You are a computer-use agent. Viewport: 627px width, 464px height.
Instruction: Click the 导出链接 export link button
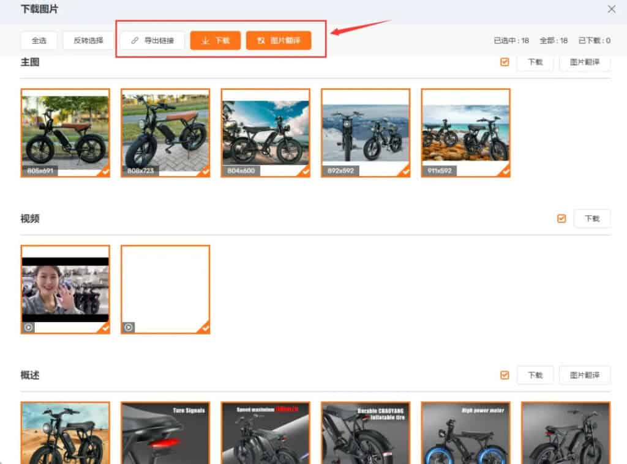[152, 40]
